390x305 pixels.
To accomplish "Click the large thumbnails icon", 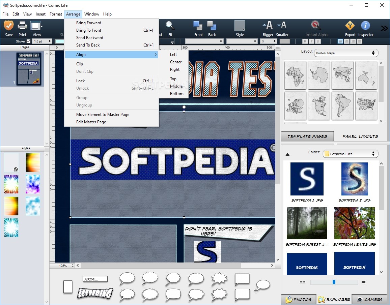I will coord(364,282).
